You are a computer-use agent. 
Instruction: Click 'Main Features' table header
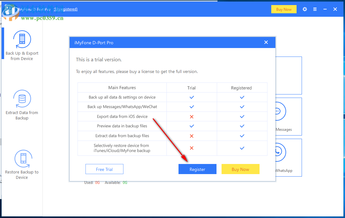(122, 88)
